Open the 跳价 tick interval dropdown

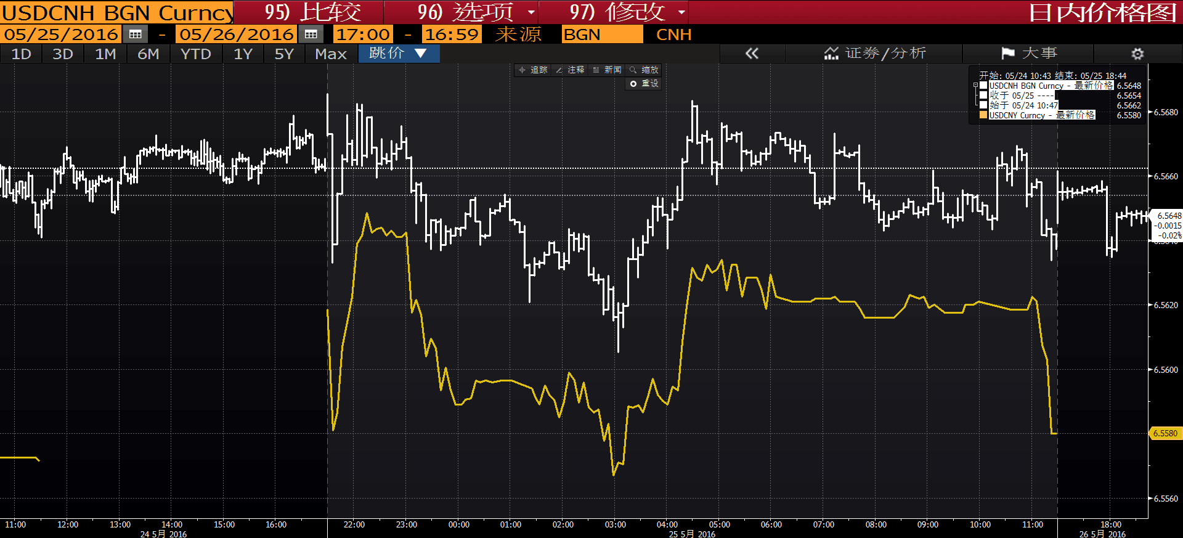point(399,54)
